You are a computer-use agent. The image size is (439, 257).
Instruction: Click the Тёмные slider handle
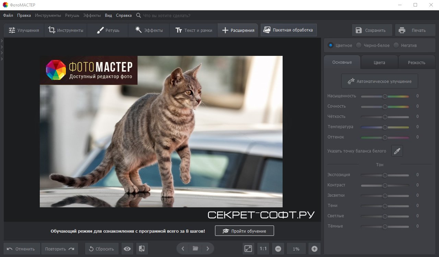pos(385,227)
